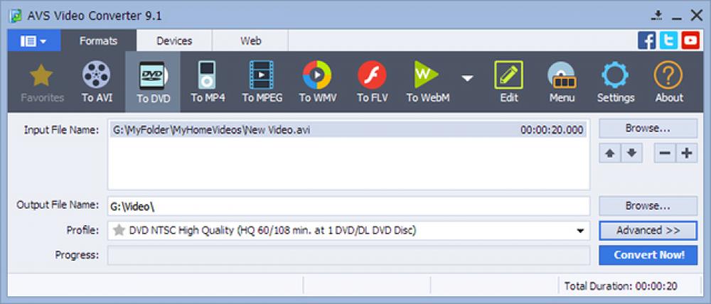The image size is (711, 304).
Task: Expand more formats arrow after To WebM
Action: tap(467, 78)
